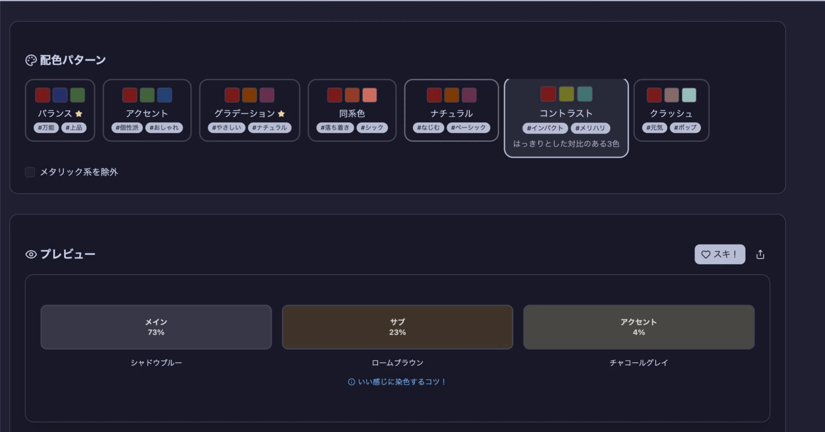Choose the グラデーション pattern card

(x=250, y=110)
